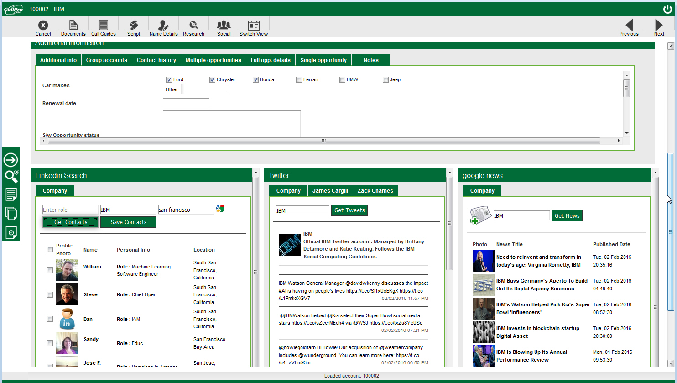Click the bottom document icon in left sidebar
Viewport: 677px width, 383px height.
[x=11, y=232]
